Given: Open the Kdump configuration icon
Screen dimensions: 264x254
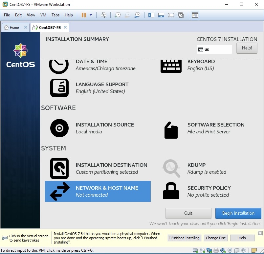Looking at the screenshot, I should 171,168.
